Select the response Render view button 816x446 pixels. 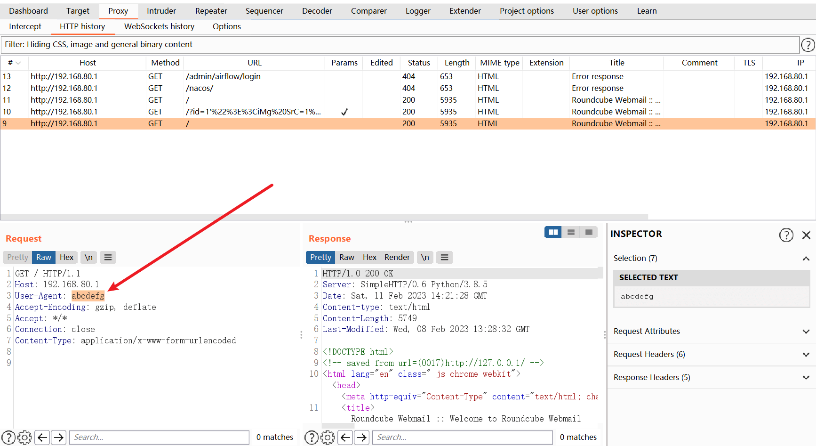[x=397, y=257]
